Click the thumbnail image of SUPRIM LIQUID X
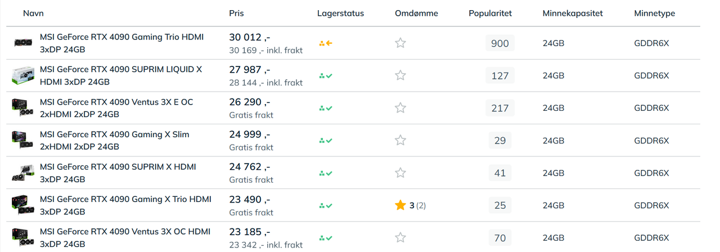The height and width of the screenshot is (252, 720). click(23, 75)
